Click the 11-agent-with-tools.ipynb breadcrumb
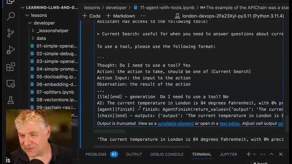Screen dimensions: 292x164 tap(167, 8)
